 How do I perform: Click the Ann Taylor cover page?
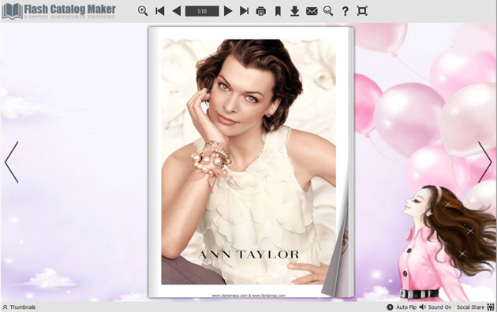point(248,162)
